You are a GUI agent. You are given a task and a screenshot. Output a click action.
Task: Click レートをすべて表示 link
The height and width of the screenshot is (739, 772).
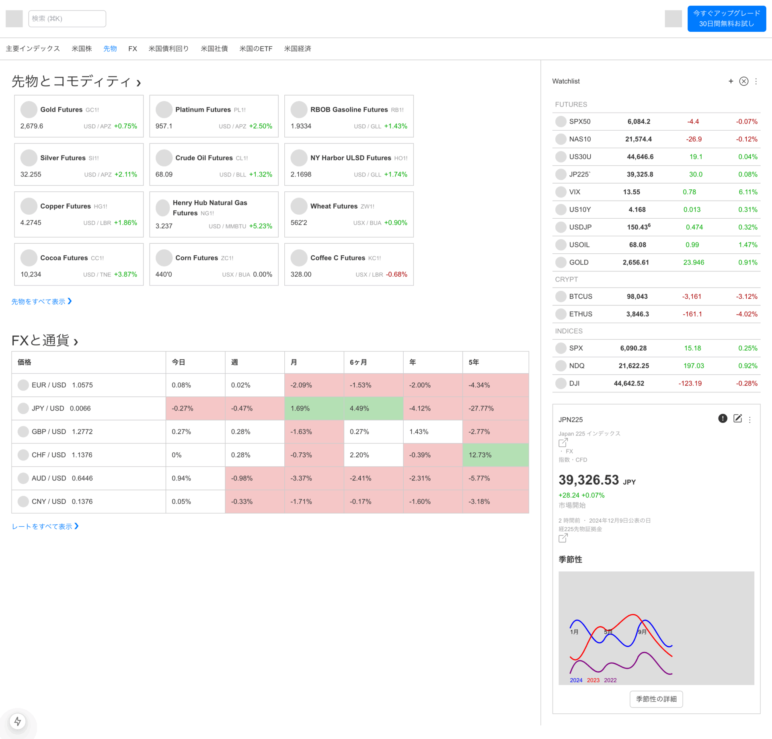coord(45,526)
